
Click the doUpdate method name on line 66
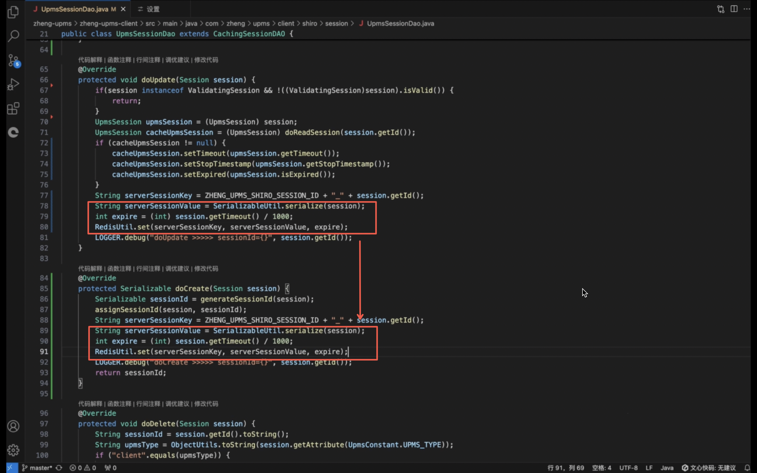click(x=158, y=80)
